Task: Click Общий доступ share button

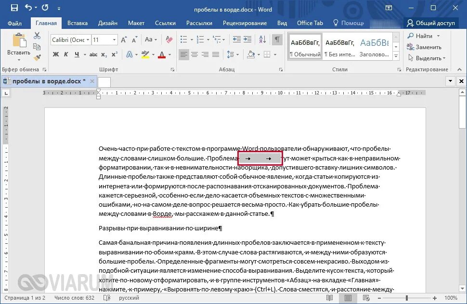Action: [x=431, y=23]
